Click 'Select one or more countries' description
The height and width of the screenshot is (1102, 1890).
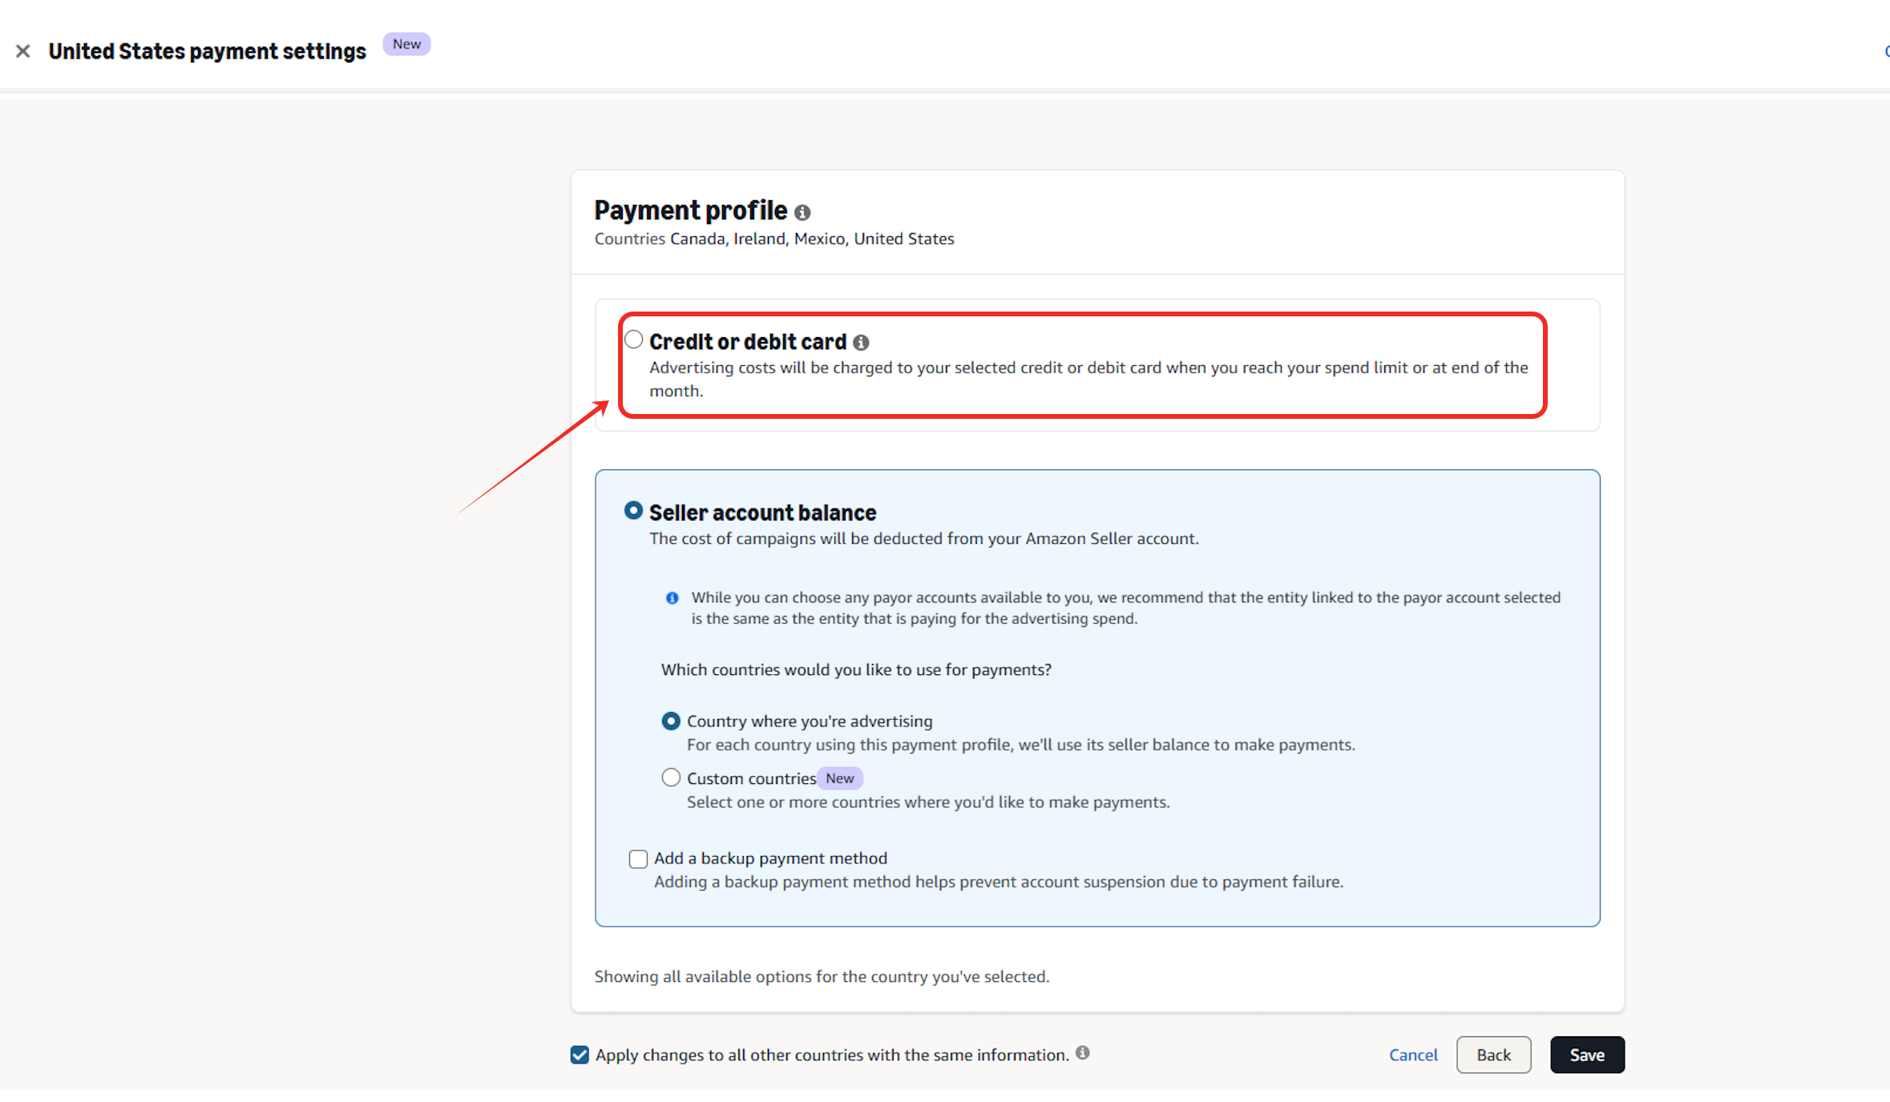click(x=928, y=802)
